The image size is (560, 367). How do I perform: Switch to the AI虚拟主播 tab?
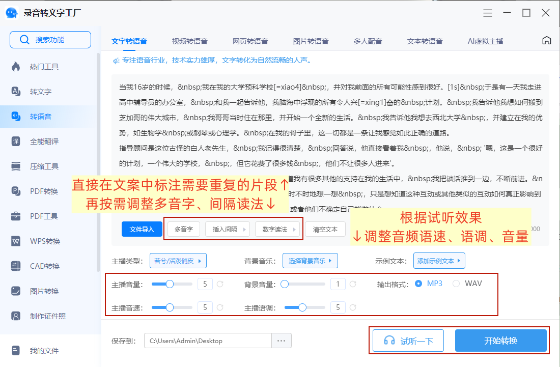[485, 41]
